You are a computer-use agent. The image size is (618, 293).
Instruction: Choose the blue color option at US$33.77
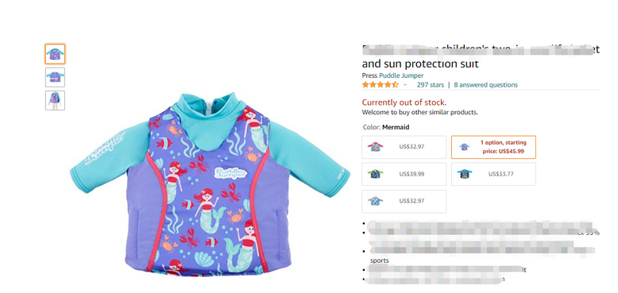pos(493,174)
